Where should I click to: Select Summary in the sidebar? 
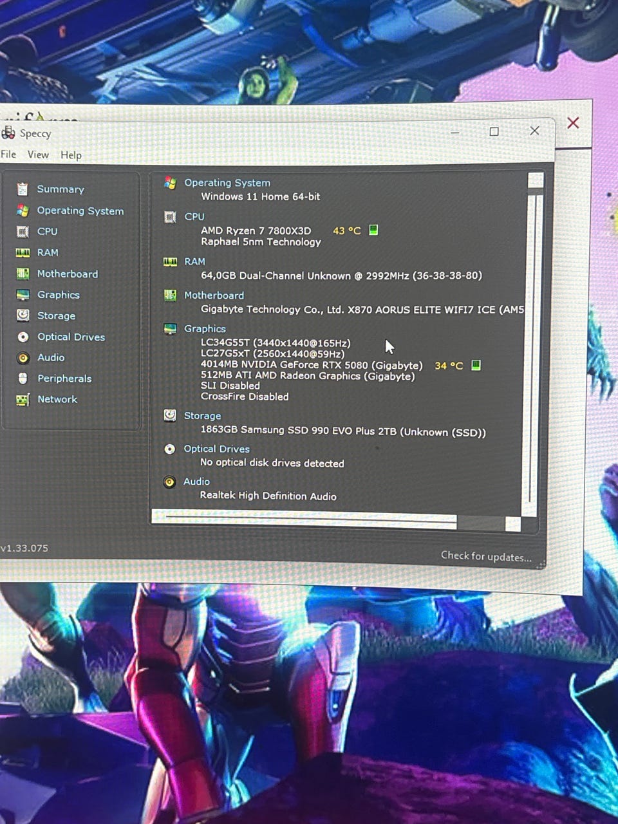click(x=61, y=189)
